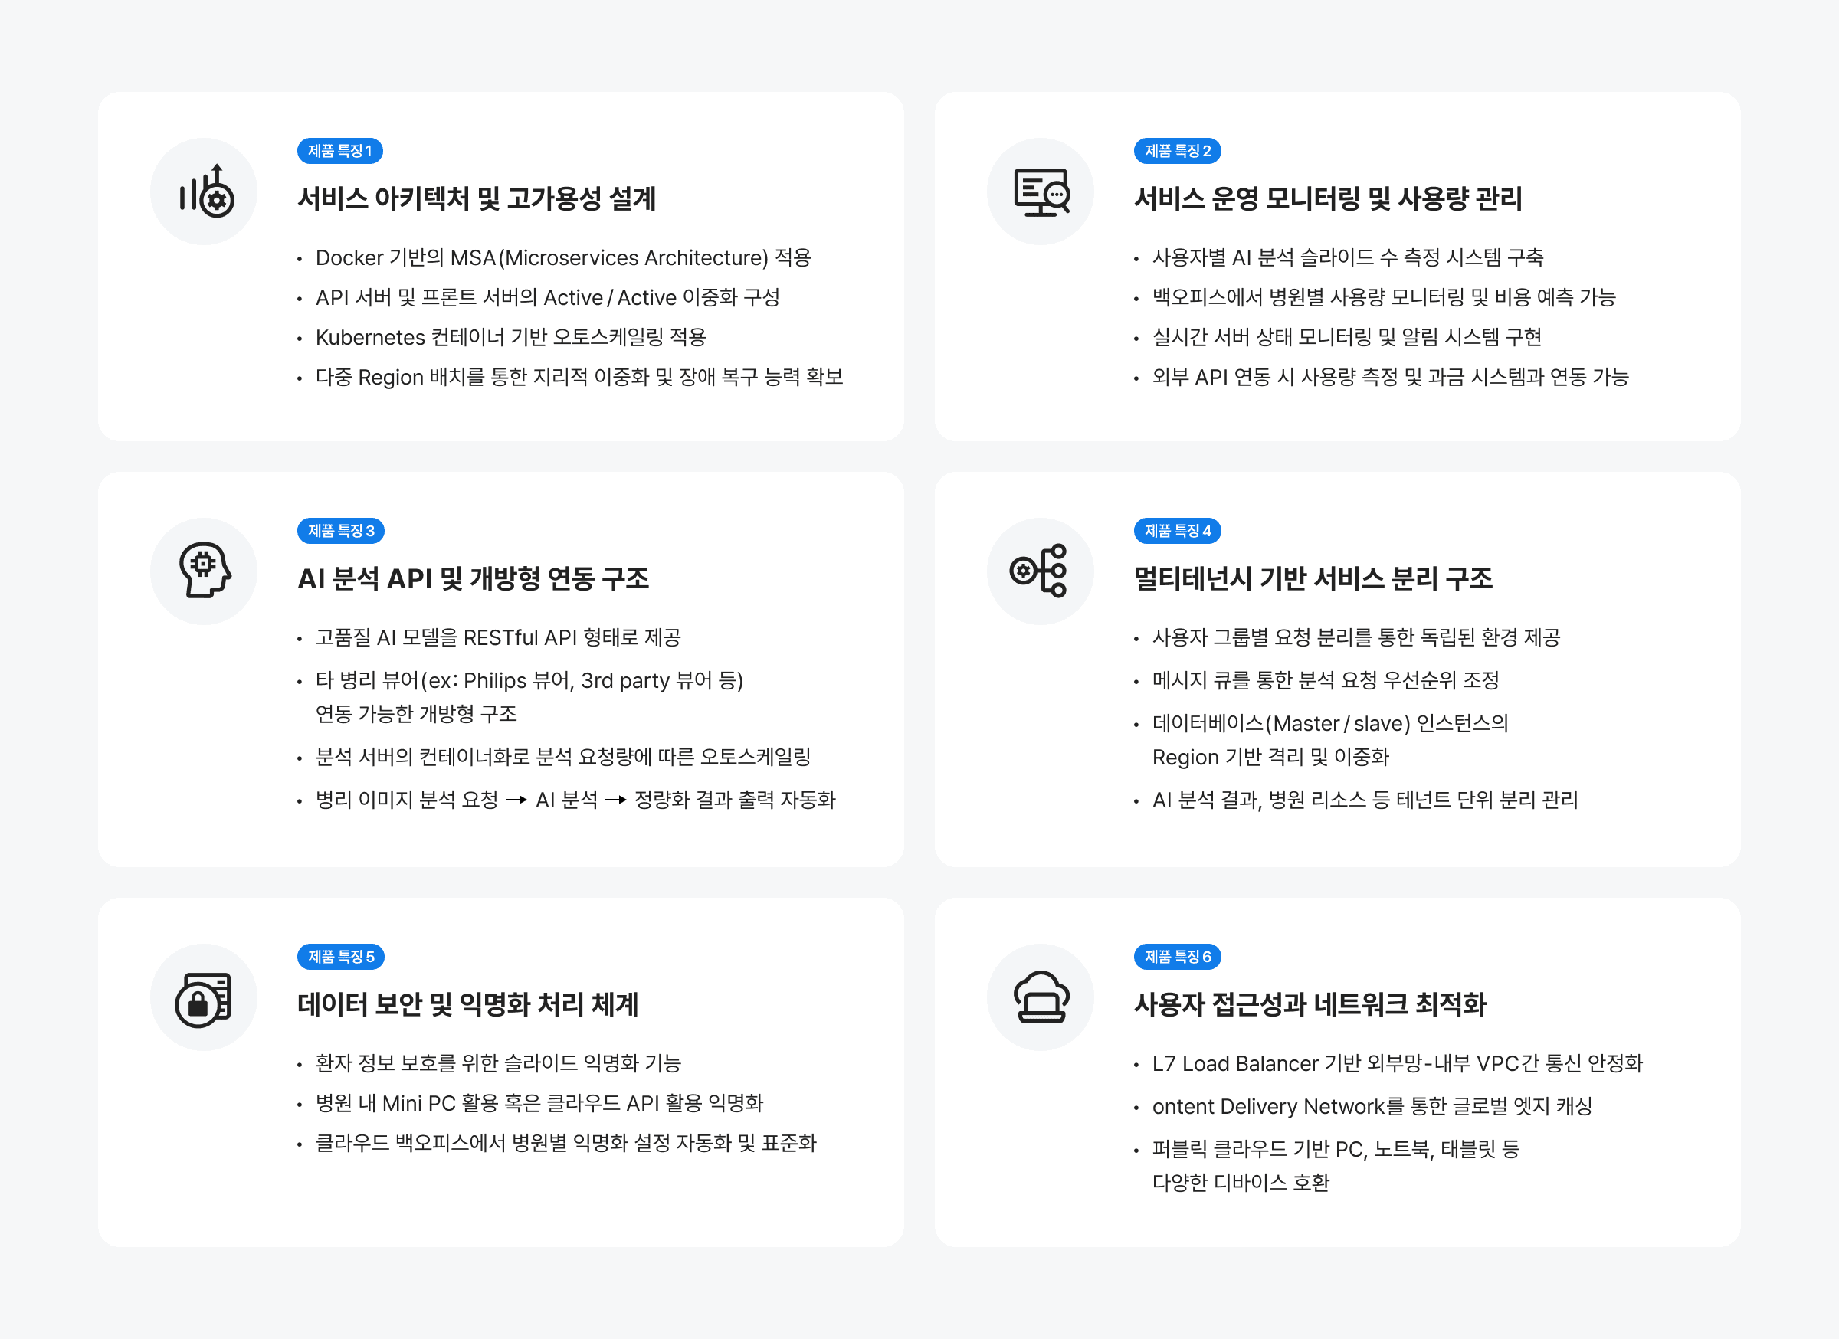The width and height of the screenshot is (1839, 1339).
Task: Click the gear with connected nodes icon
Action: [1041, 571]
